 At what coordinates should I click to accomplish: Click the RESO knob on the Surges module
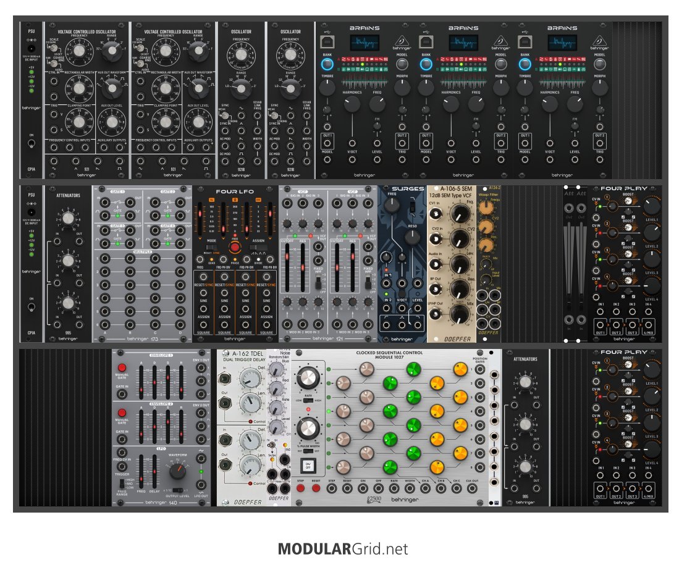412,237
